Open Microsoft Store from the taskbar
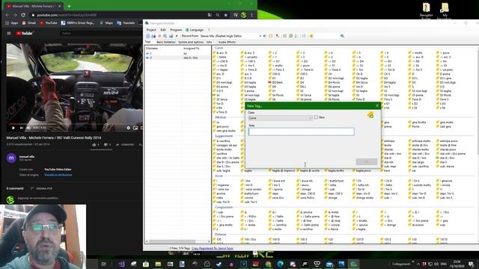The height and width of the screenshot is (269, 479). (146, 264)
